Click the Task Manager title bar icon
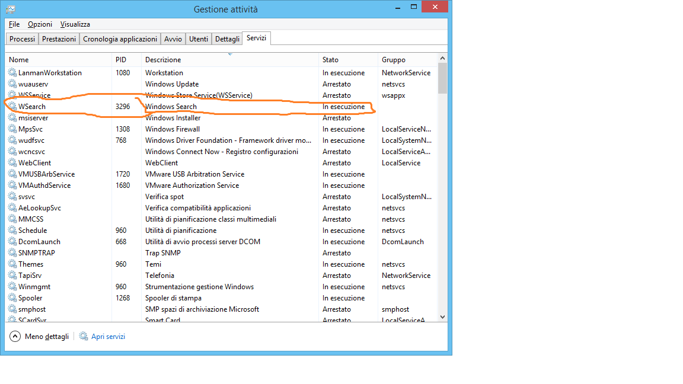This screenshot has width=683, height=384. tap(11, 9)
